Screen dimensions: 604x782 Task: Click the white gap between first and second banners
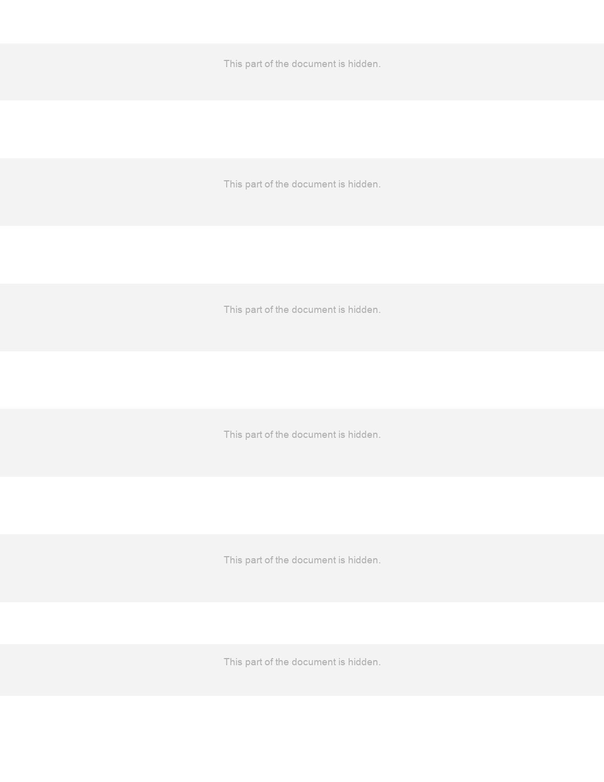302,129
